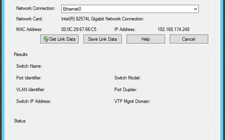Screen dimensions: 225x140
Task: Click the Switch IP Address label
Action: (x=33, y=101)
